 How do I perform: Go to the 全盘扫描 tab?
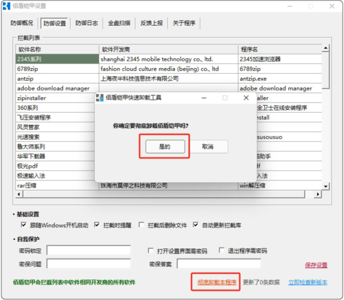coord(119,23)
